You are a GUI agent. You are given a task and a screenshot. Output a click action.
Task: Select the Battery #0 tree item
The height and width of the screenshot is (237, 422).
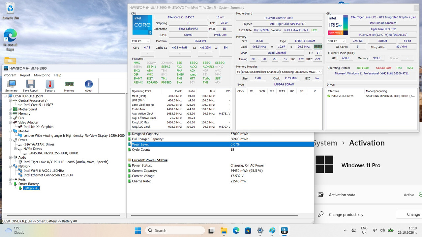tap(31, 188)
